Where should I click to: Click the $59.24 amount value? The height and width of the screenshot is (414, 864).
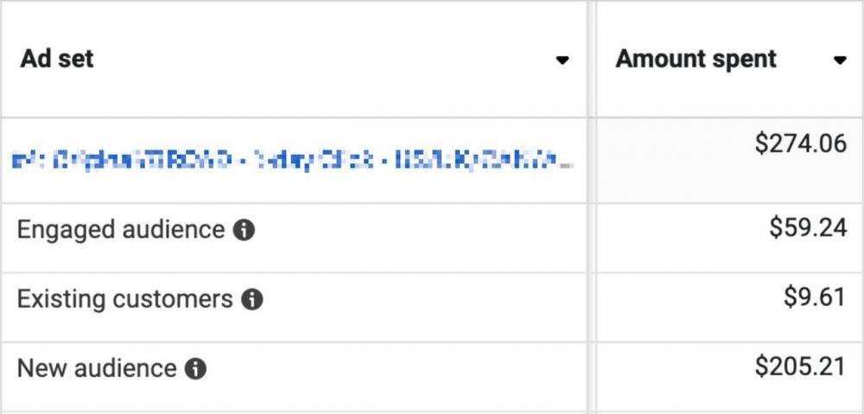(x=808, y=228)
